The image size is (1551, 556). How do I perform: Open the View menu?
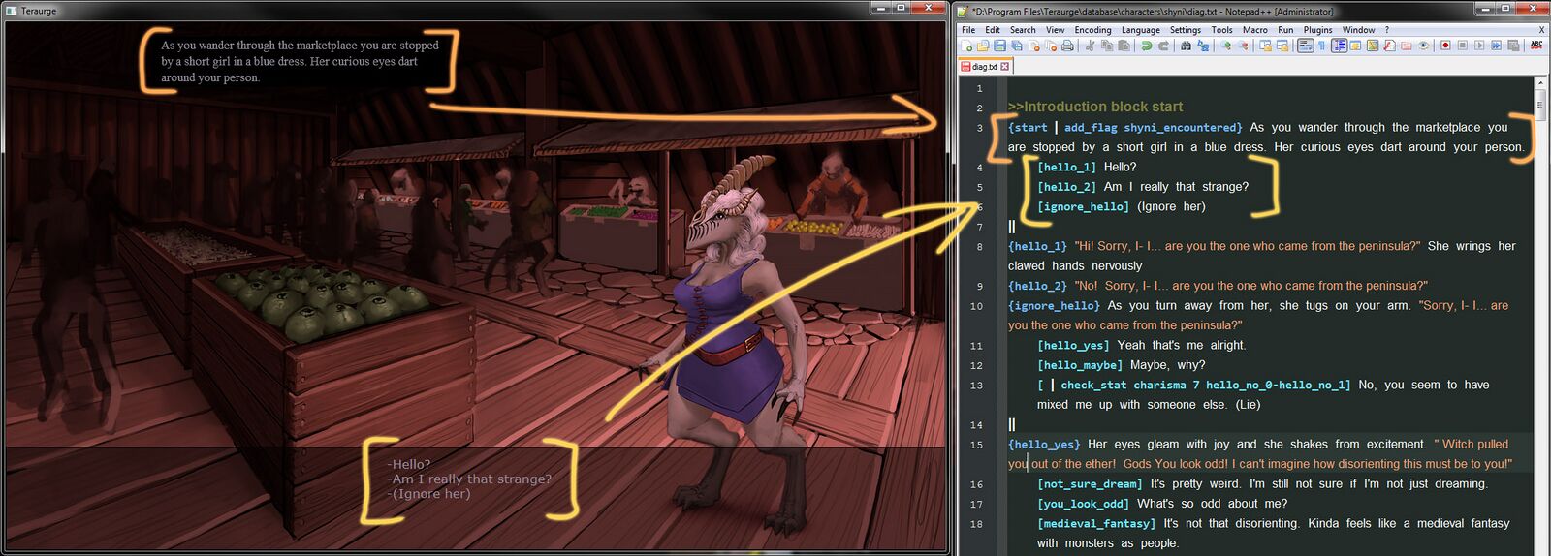tap(1055, 30)
